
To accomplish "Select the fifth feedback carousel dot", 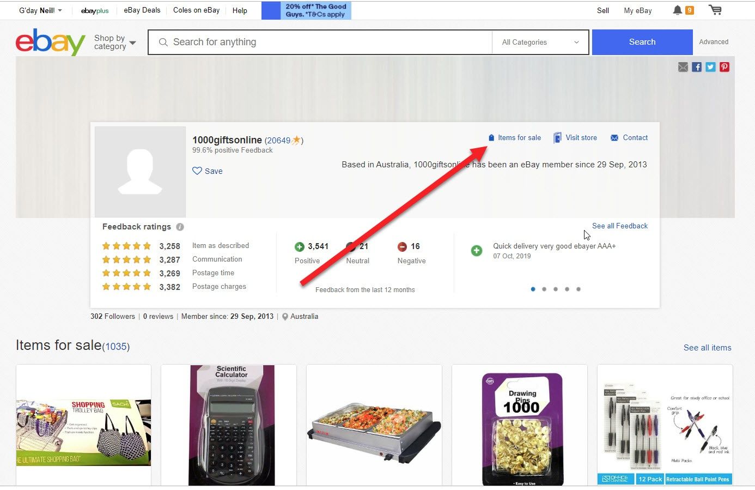I will 579,289.
